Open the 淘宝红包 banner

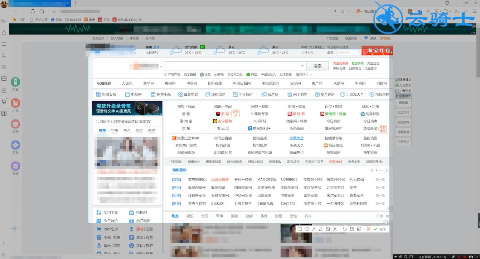tap(377, 51)
